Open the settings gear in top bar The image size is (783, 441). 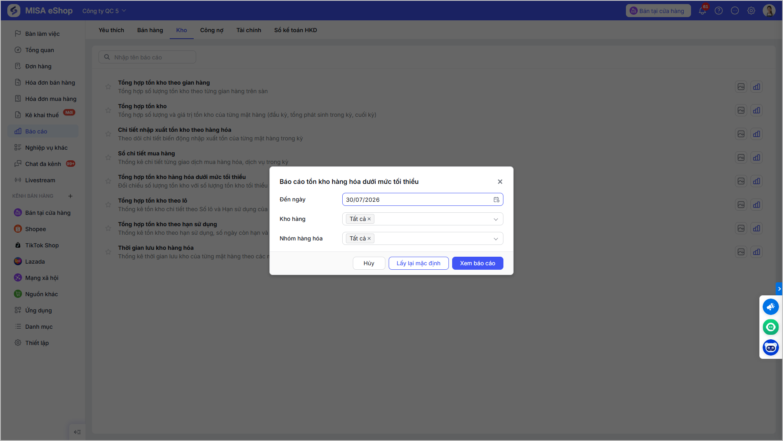(751, 11)
